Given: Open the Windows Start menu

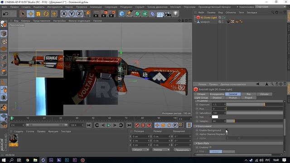Looking at the screenshot, I should pos(4,160).
